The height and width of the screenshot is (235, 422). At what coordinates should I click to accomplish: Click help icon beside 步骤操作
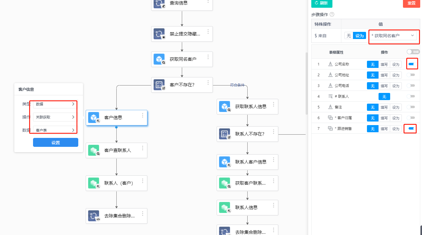click(332, 14)
